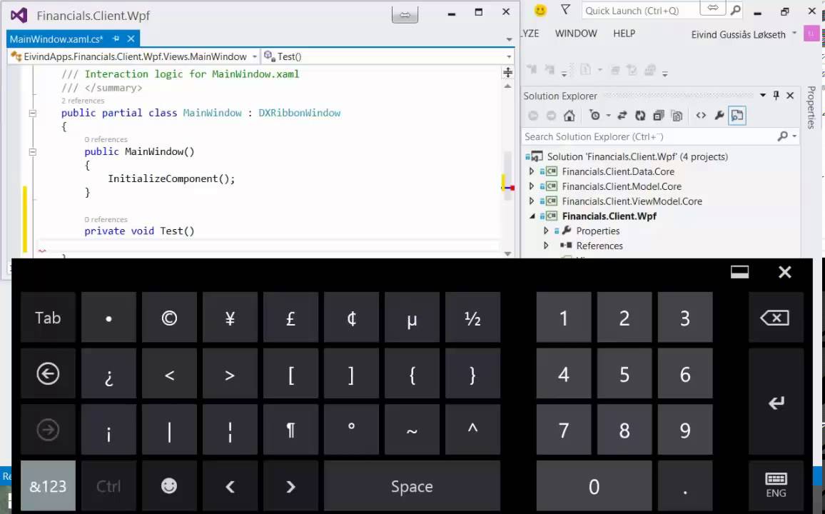
Task: Expand the Properties folder node
Action: (x=546, y=231)
